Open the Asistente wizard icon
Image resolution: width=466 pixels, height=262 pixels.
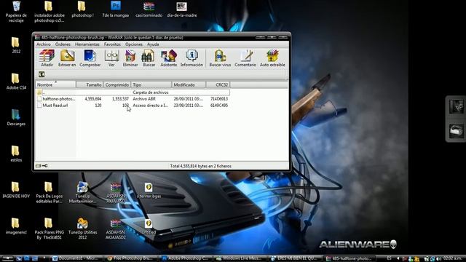(168, 58)
